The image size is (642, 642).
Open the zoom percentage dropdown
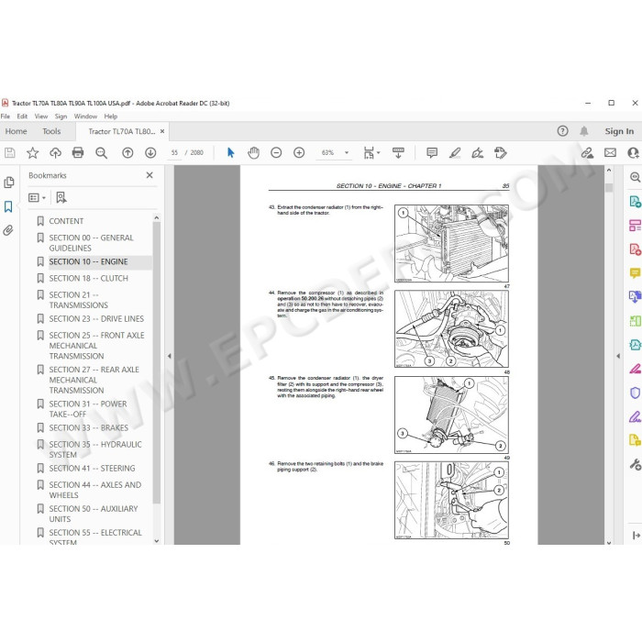tap(347, 153)
